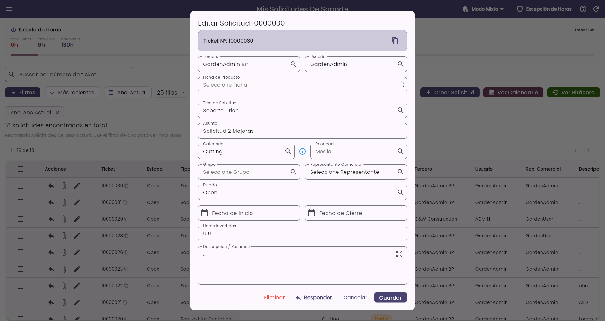605x321 pixels.
Task: Click the Eliminar link
Action: pyautogui.click(x=274, y=298)
